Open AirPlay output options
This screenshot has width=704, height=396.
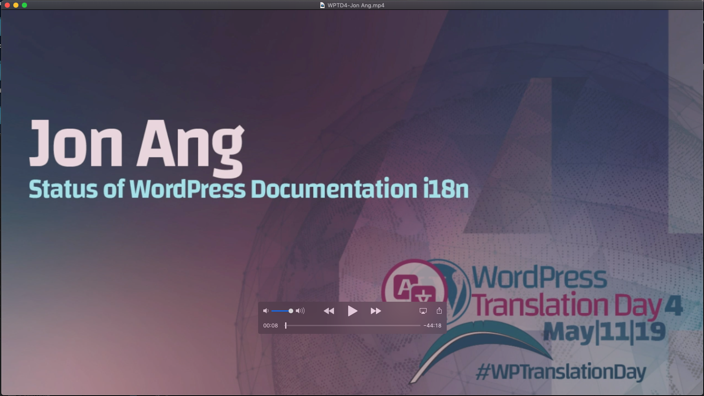pos(423,311)
